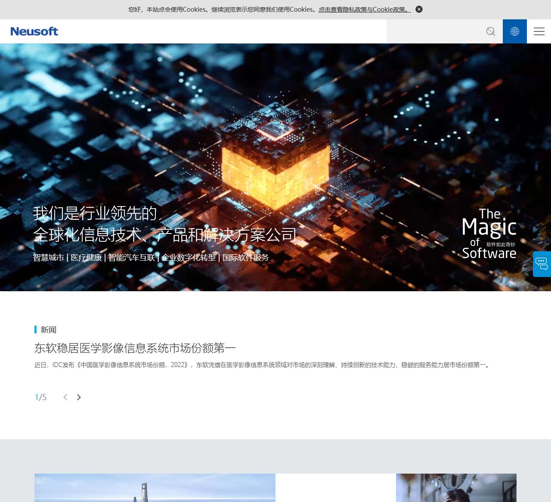Click the 国际软件服务 banner link
This screenshot has width=551, height=502.
tap(245, 257)
